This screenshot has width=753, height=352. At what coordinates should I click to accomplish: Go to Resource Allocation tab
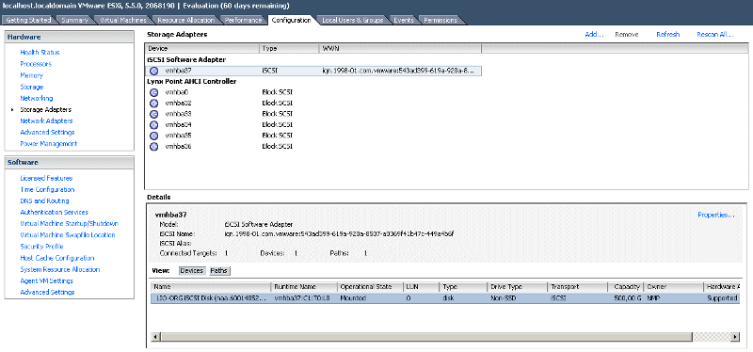pyautogui.click(x=185, y=20)
